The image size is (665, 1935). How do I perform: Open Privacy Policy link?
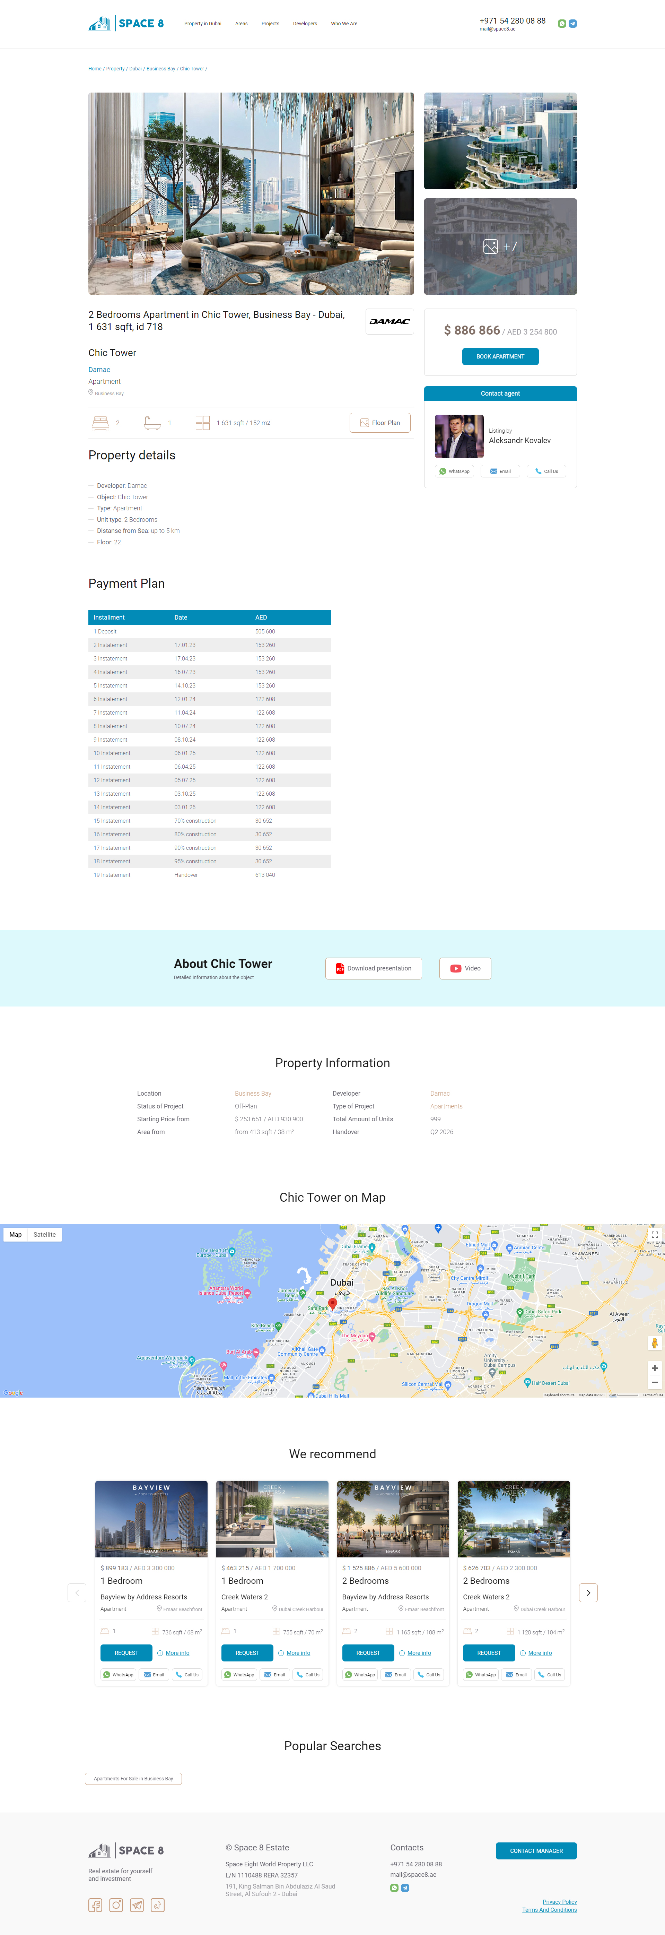(560, 1902)
